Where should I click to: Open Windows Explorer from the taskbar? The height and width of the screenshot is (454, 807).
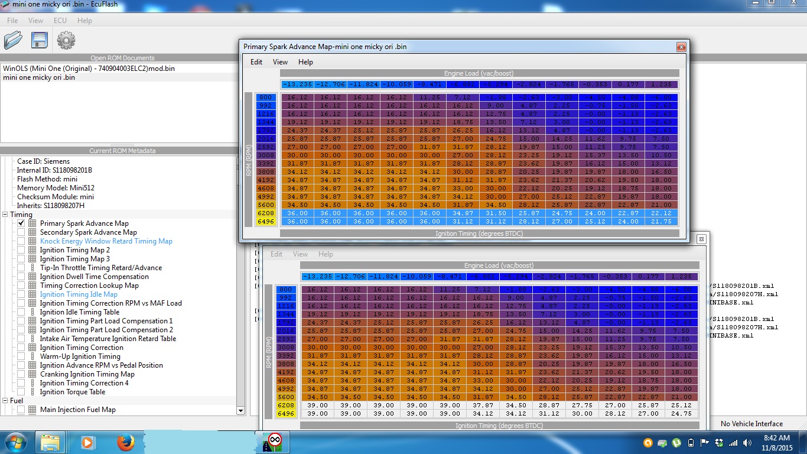50,442
